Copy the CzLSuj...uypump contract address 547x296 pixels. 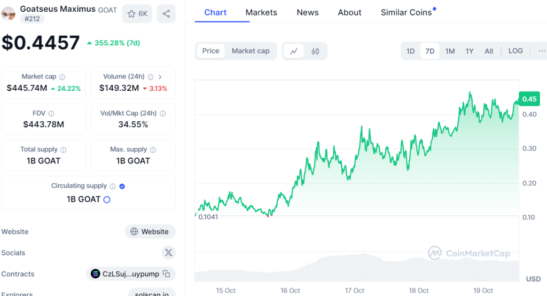tap(167, 274)
